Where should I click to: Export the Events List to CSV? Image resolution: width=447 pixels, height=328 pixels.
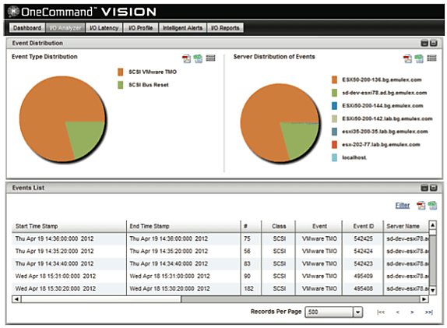pos(432,206)
